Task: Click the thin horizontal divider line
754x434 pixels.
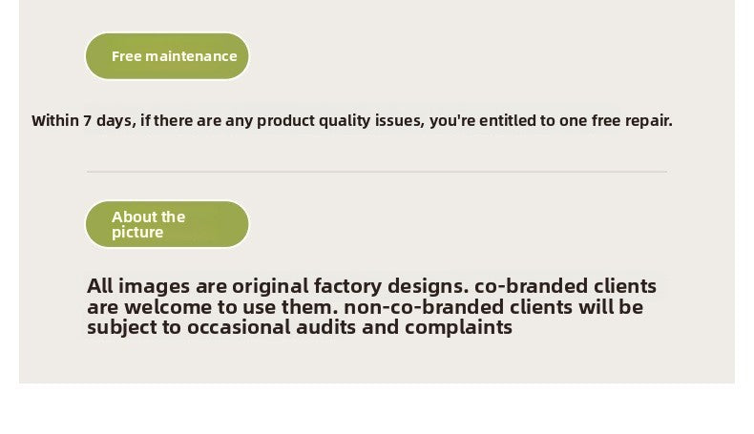Action: [x=376, y=172]
